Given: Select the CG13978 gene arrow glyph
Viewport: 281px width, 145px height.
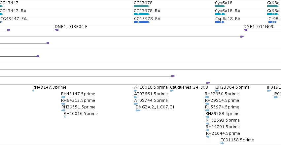Looking at the screenshot, I should click(x=142, y=6).
